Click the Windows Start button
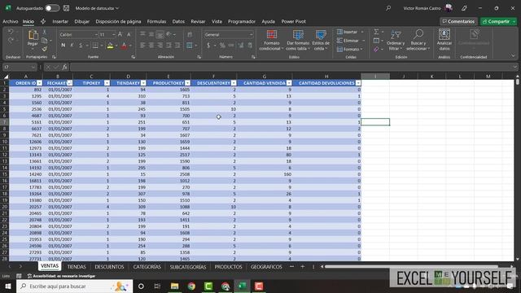This screenshot has width=521, height=293. coord(8,286)
